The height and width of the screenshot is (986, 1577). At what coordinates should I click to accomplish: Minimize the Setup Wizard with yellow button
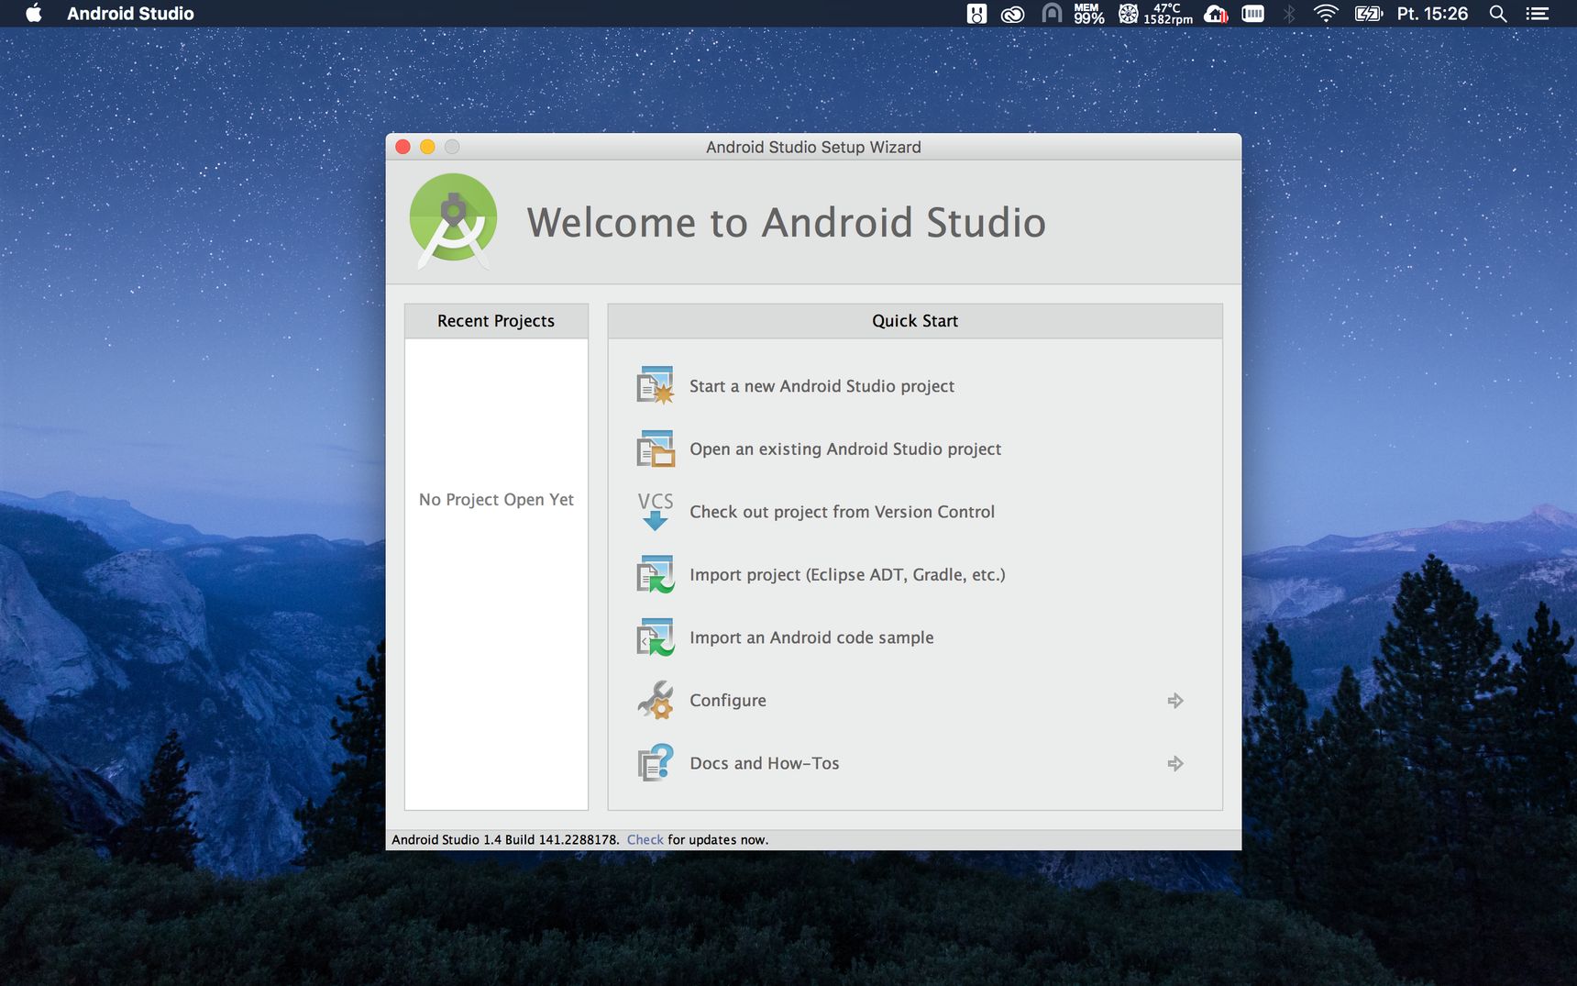427,147
